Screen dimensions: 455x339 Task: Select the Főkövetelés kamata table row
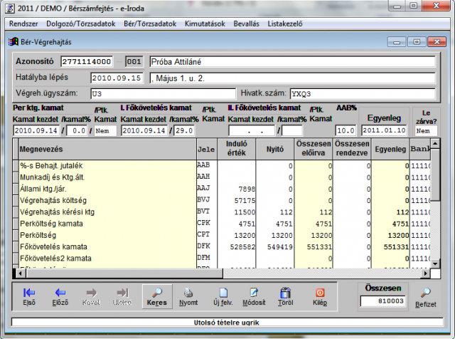coord(104,246)
